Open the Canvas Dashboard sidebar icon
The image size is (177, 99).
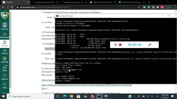tap(5, 35)
